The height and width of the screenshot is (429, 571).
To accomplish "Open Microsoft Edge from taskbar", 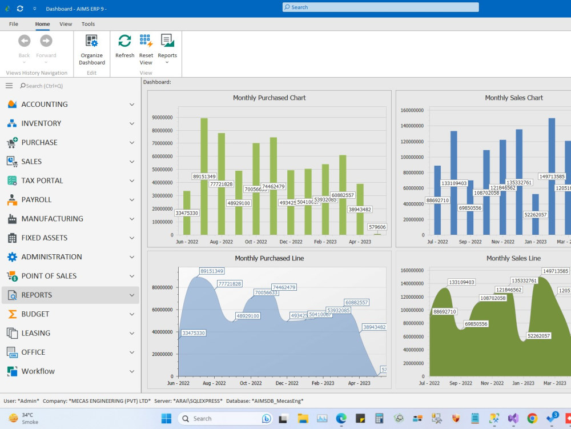I will tap(341, 419).
